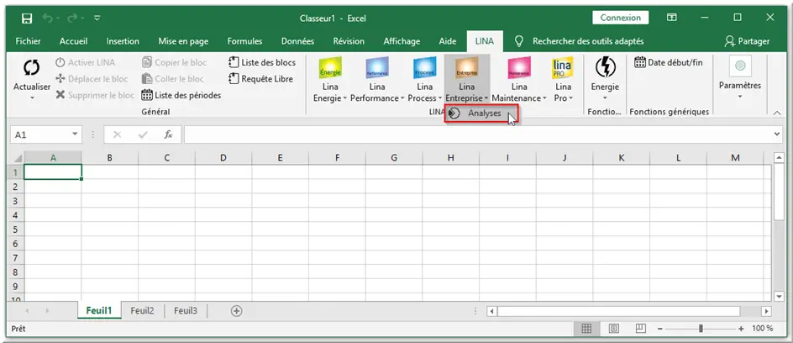Screen dimensions: 793x343
Task: Open Ribbon Display Options icon
Action: click(672, 18)
